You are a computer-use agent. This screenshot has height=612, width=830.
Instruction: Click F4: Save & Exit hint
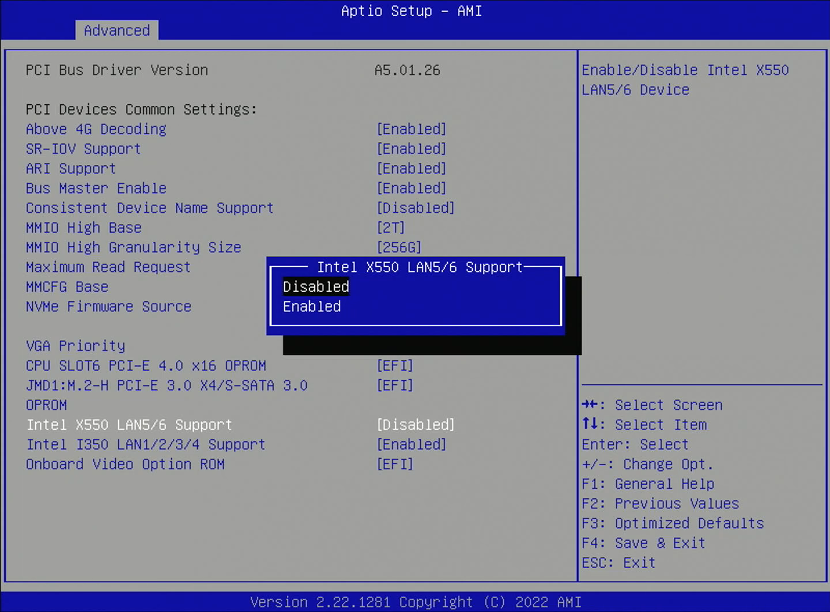(x=643, y=543)
